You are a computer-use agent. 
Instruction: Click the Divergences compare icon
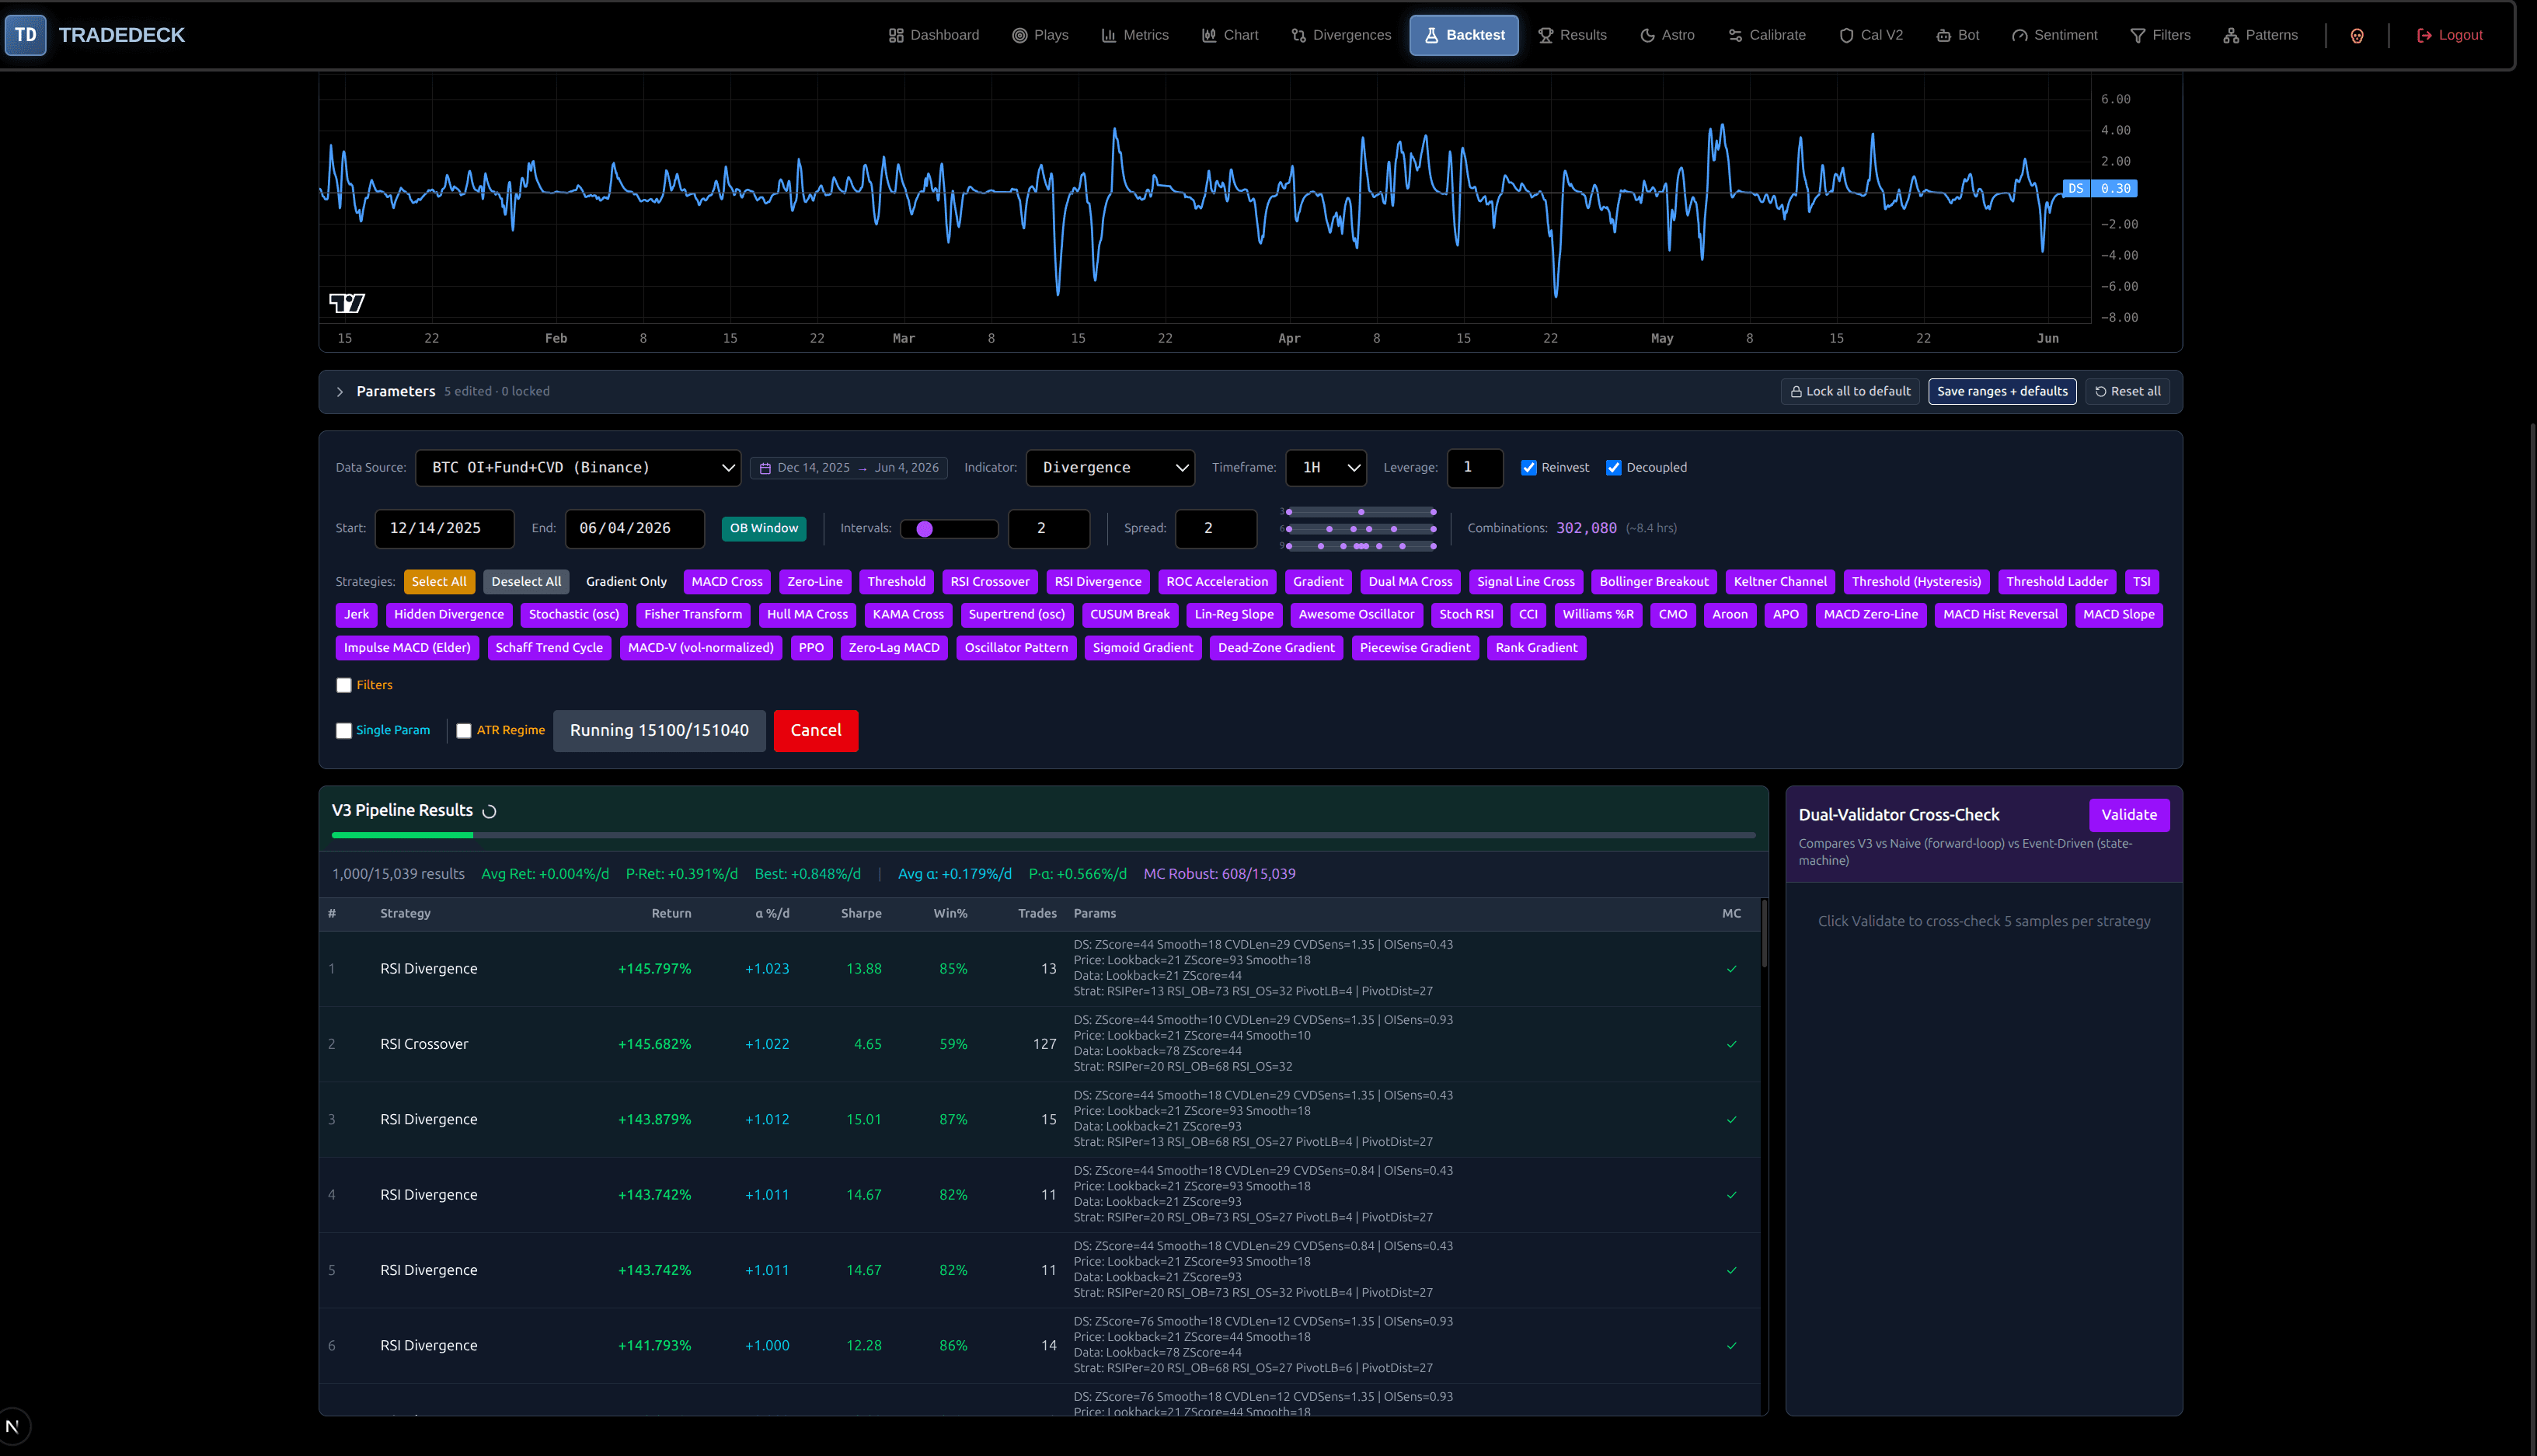pyautogui.click(x=1298, y=35)
